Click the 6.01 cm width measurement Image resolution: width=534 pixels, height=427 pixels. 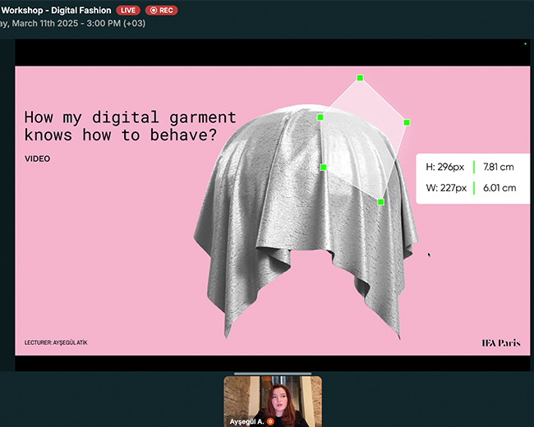(499, 188)
